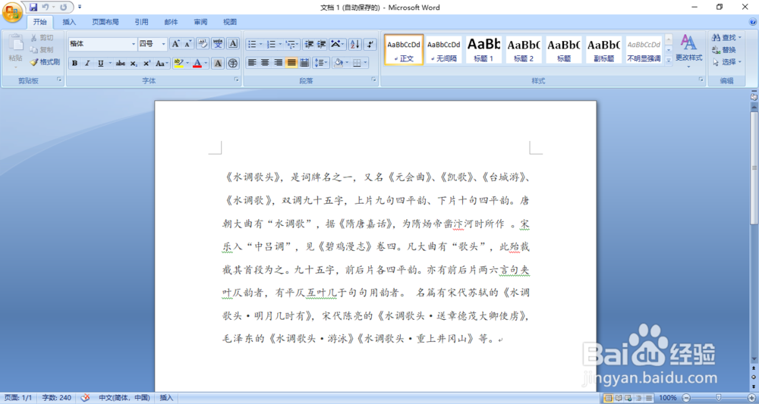Apply subscript formatting
The width and height of the screenshot is (759, 404).
[134, 64]
